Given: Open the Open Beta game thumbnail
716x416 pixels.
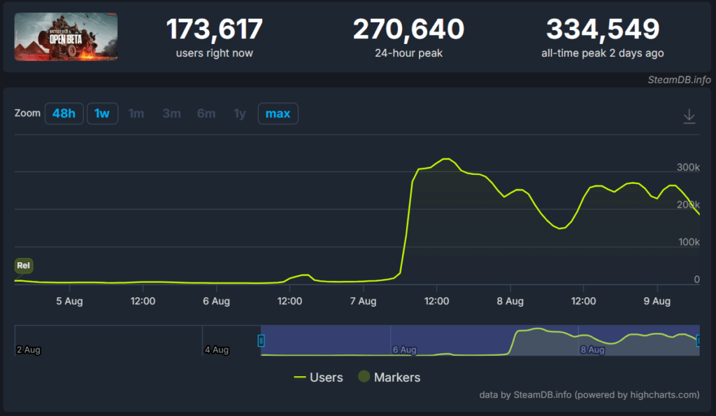Looking at the screenshot, I should point(66,36).
